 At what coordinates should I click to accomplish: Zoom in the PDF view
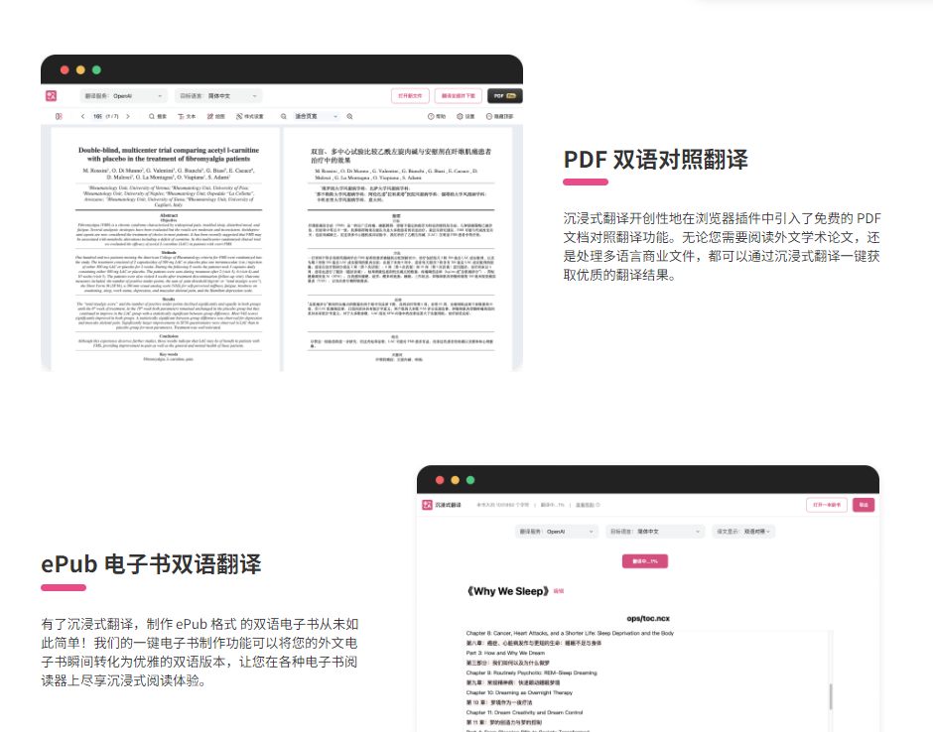point(349,117)
